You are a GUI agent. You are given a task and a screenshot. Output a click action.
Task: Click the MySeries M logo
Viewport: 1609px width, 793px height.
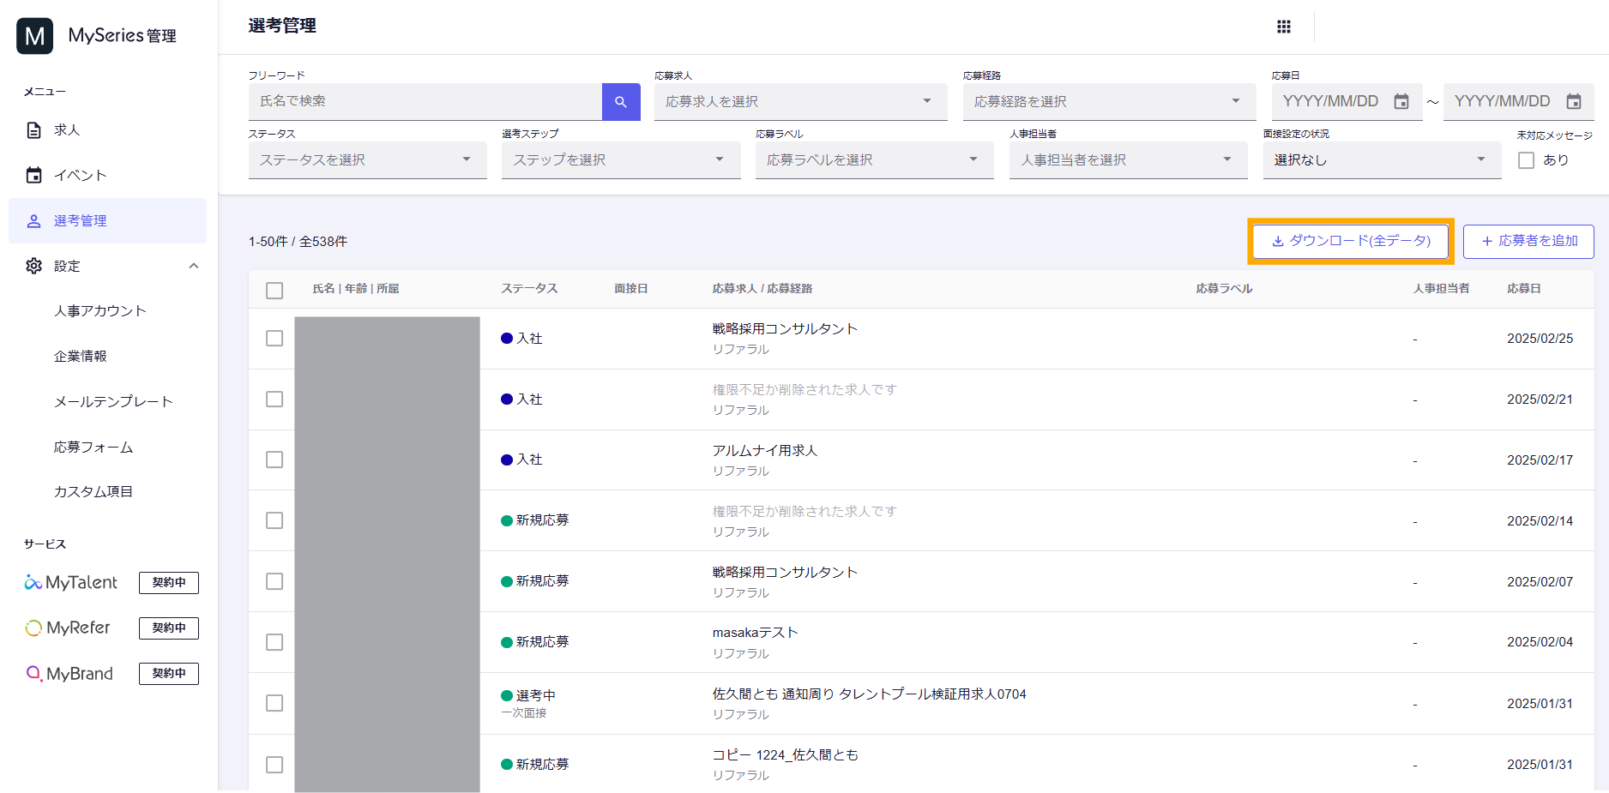click(x=35, y=36)
